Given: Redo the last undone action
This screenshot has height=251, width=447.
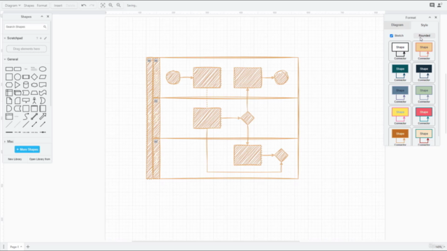Looking at the screenshot, I should (91, 6).
